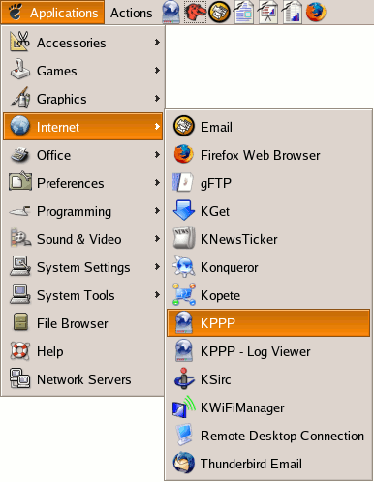Click the KPPP dialer icon in top panel
374x482 pixels.
[x=171, y=13]
